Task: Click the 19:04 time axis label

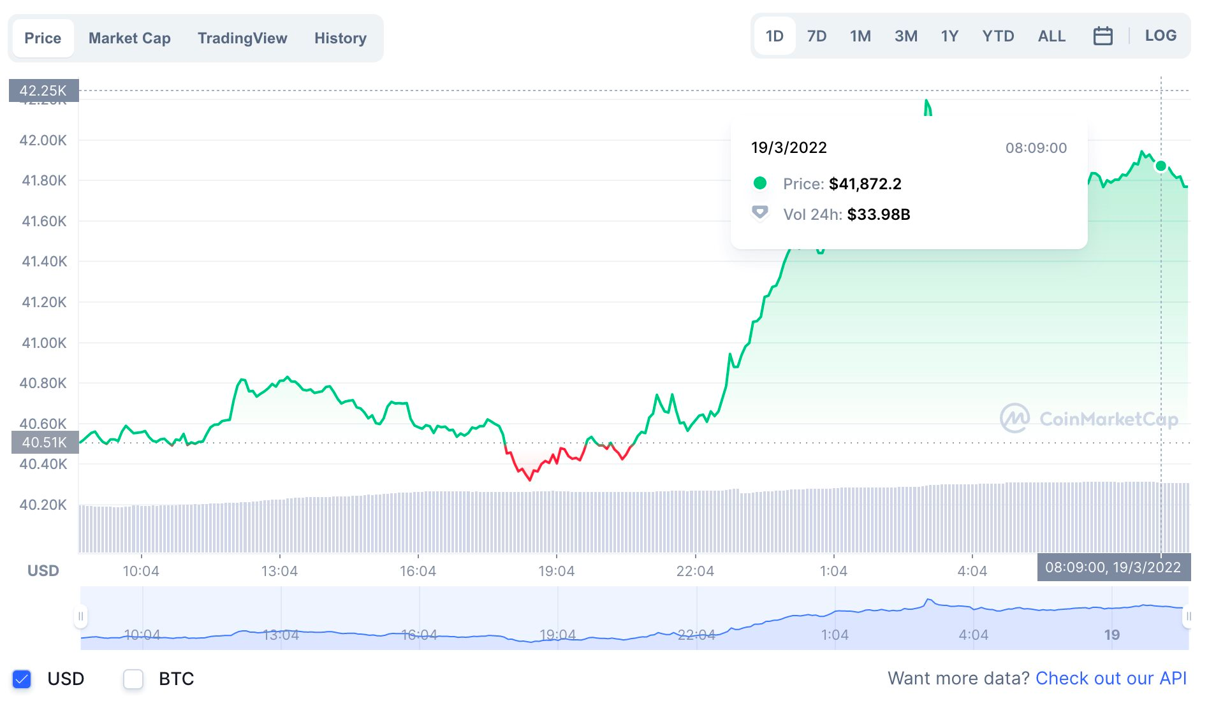Action: [x=556, y=571]
